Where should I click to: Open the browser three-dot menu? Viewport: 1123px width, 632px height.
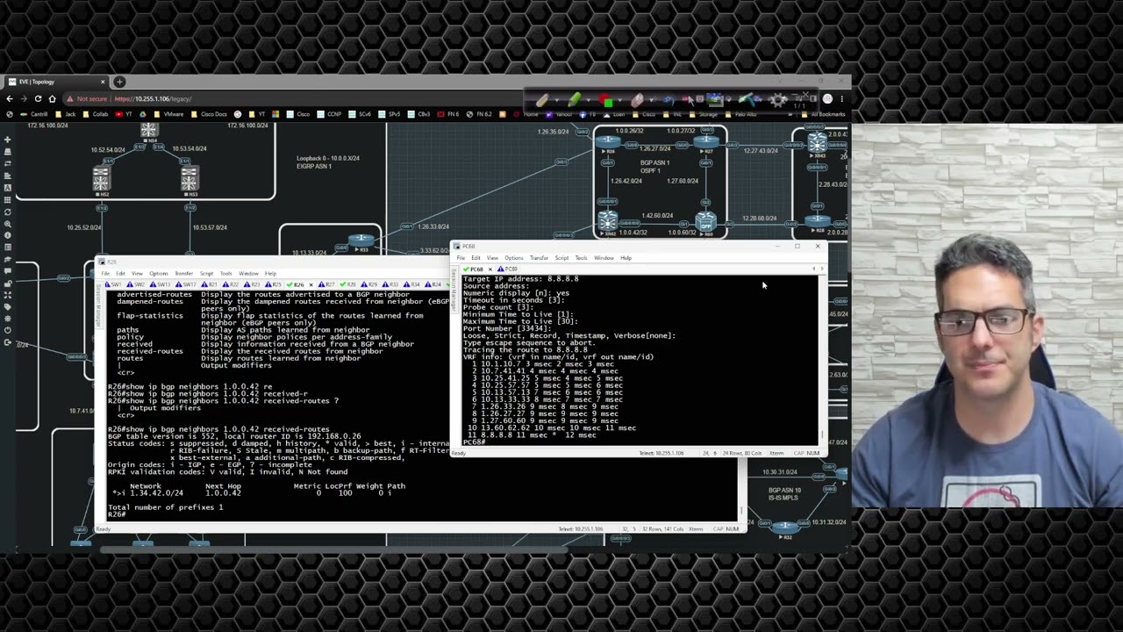(x=841, y=98)
